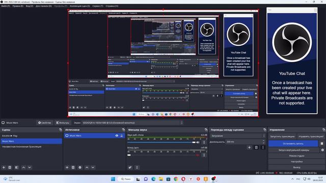The width and height of the screenshot is (326, 183).
Task: Open source Properties (Свойства) button
Action: coord(44,123)
